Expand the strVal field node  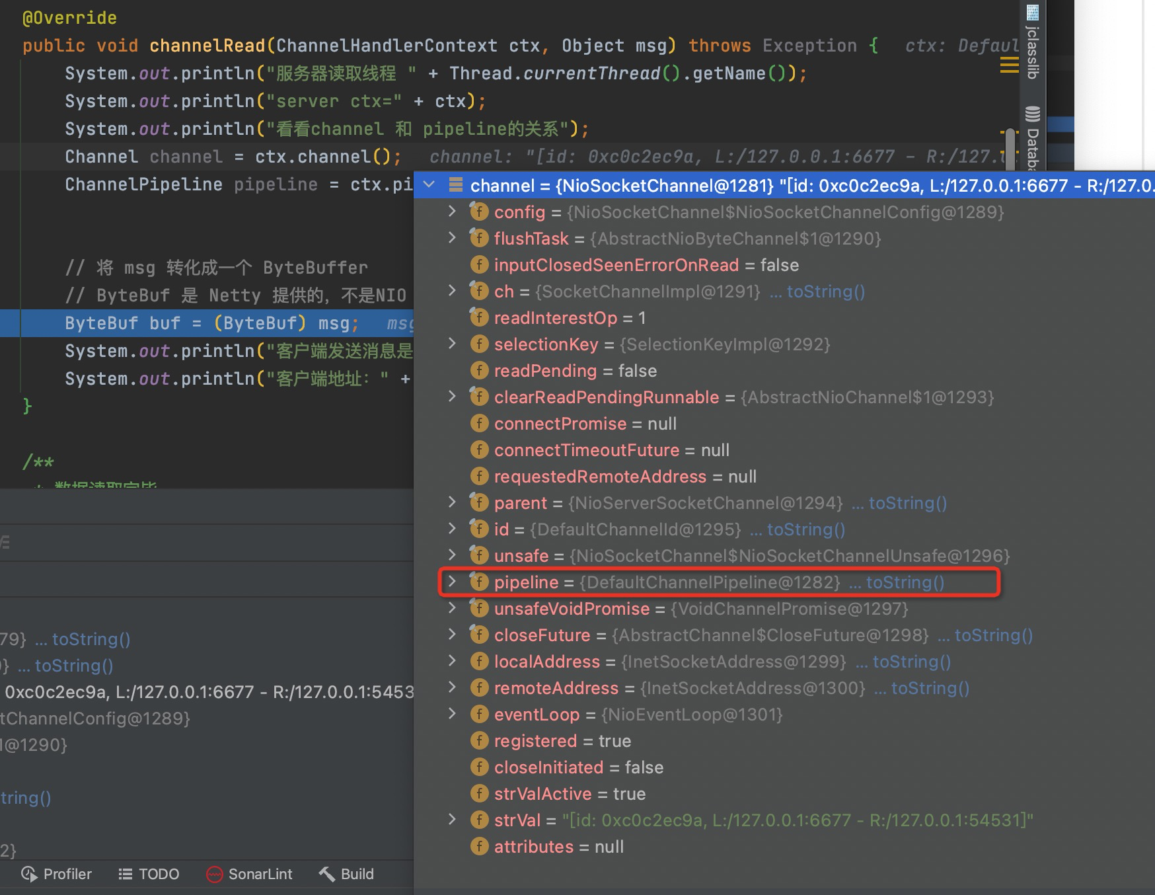(452, 820)
